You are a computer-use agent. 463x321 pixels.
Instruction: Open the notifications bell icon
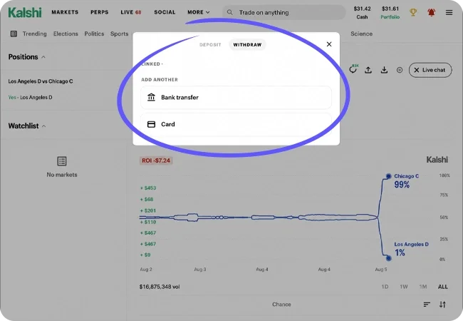432,12
